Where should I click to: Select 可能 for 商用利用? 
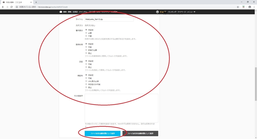[86, 47]
